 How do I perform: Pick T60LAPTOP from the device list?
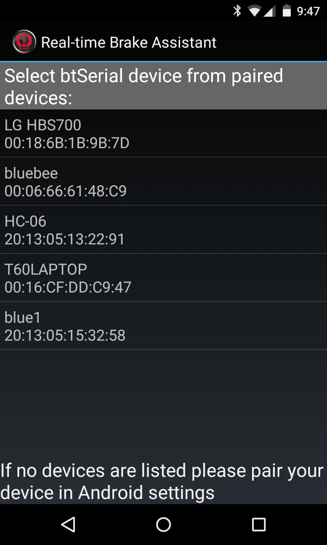pos(163,278)
